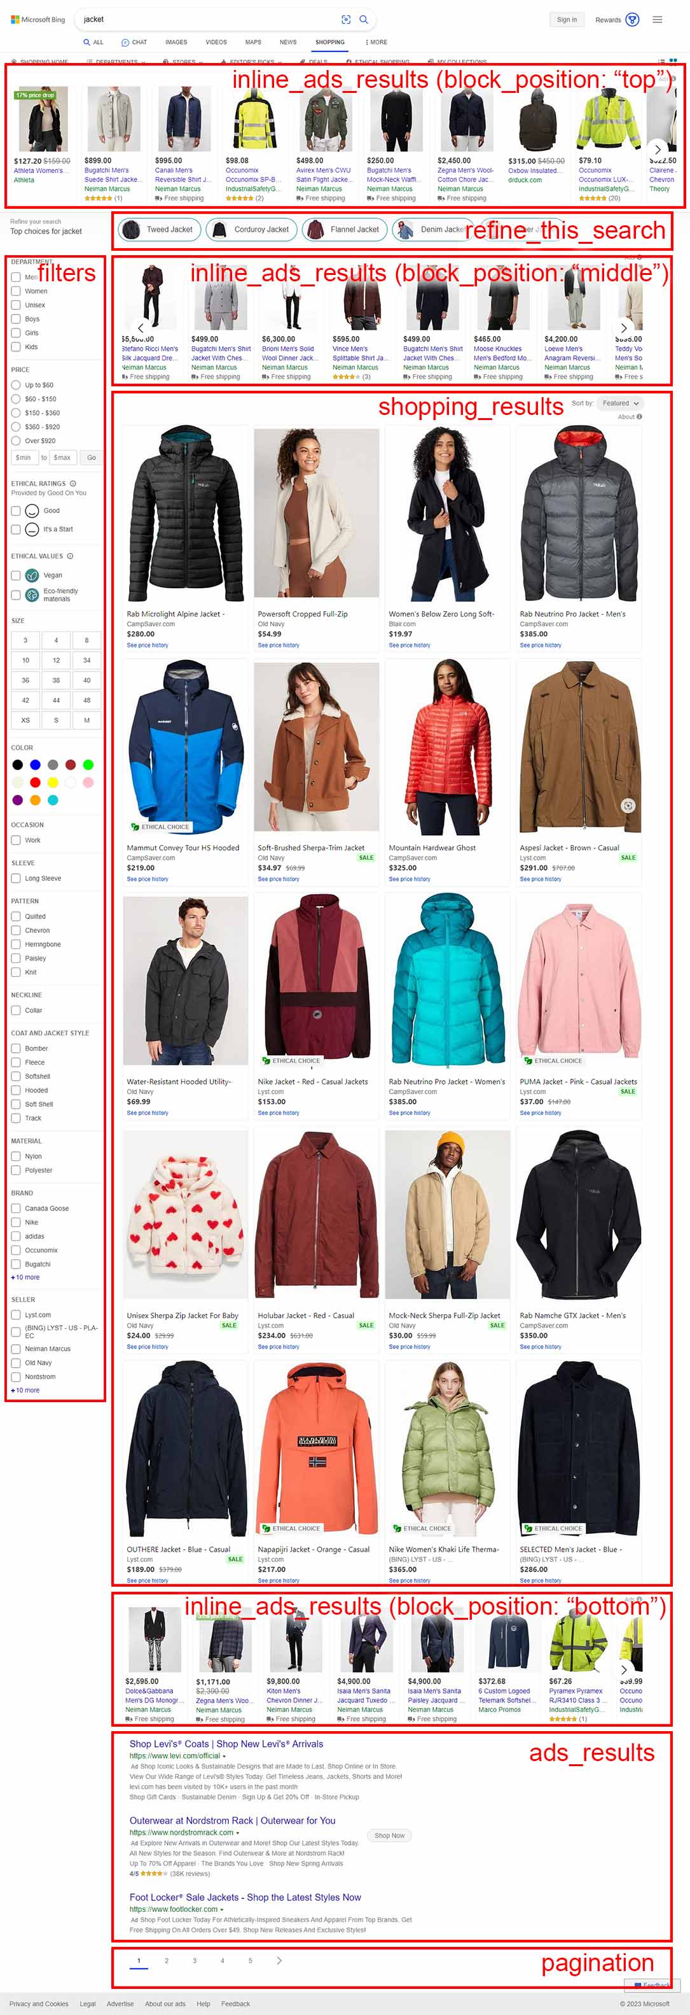Viewport: 690px width, 2015px height.
Task: Click the minimum price input field
Action: [24, 458]
